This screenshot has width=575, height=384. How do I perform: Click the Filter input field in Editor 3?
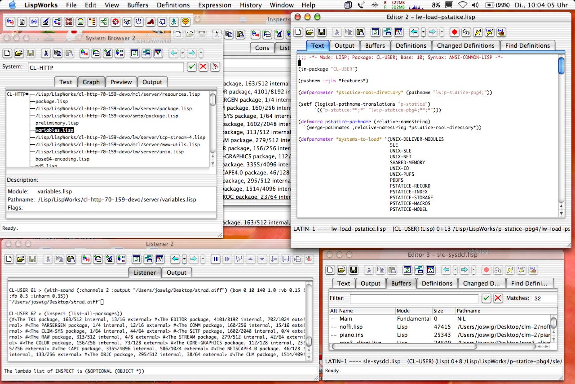tap(414, 299)
